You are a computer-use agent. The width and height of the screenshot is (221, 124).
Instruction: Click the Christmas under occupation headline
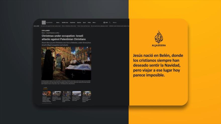coord(64,38)
